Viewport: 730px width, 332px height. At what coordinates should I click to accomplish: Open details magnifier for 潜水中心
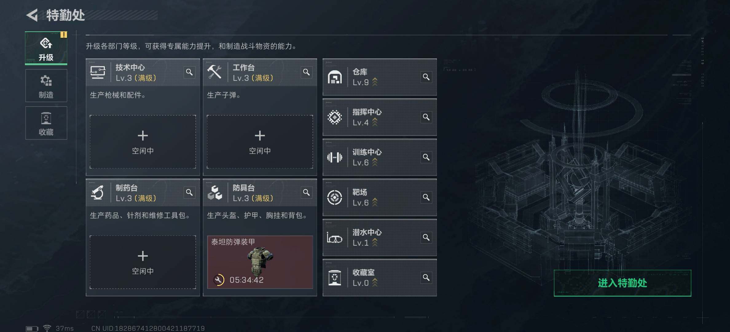click(426, 238)
